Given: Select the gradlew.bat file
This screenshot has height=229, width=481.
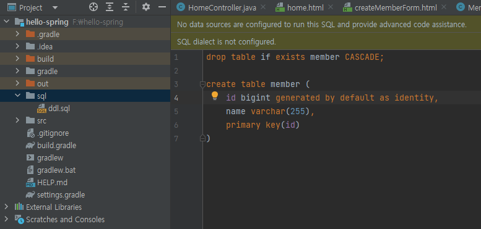Looking at the screenshot, I should [56, 170].
